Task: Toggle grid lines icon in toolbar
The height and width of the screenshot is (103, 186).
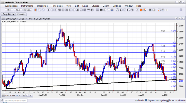Action: point(101,10)
